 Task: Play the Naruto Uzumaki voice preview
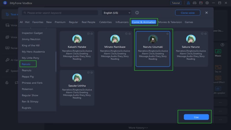click(x=153, y=39)
